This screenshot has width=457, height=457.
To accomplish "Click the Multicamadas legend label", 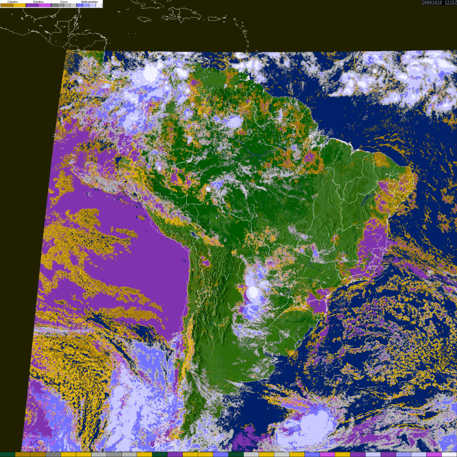I will (89, 2).
